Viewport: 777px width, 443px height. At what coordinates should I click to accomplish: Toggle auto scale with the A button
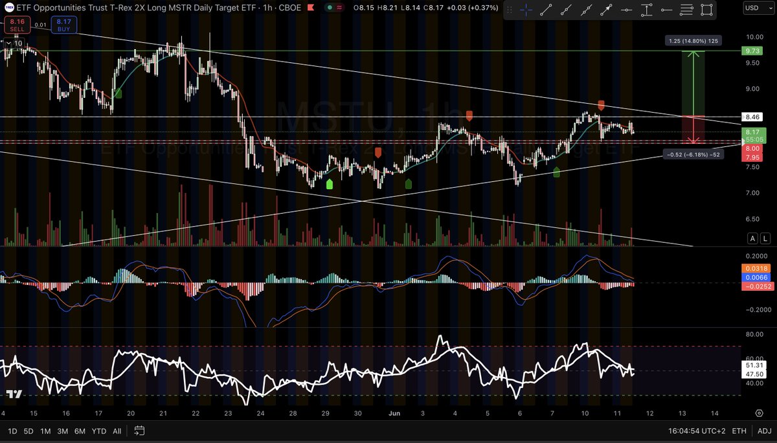click(x=752, y=238)
